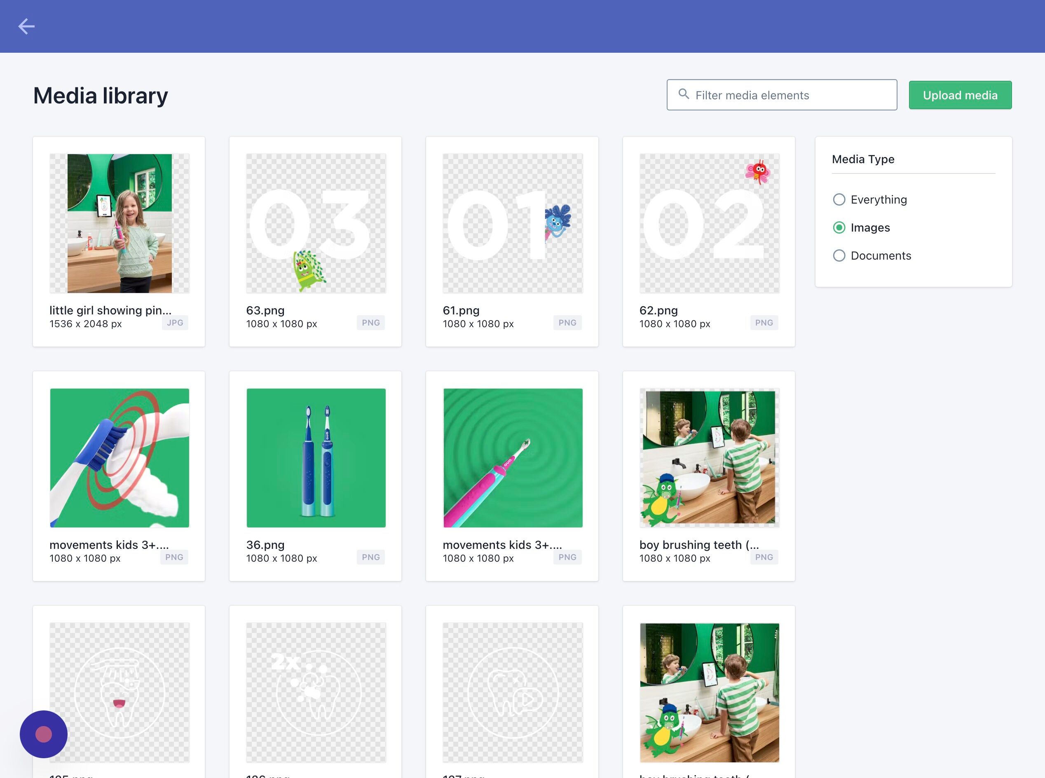Click the tooth with play icon thumbnail

(512, 692)
